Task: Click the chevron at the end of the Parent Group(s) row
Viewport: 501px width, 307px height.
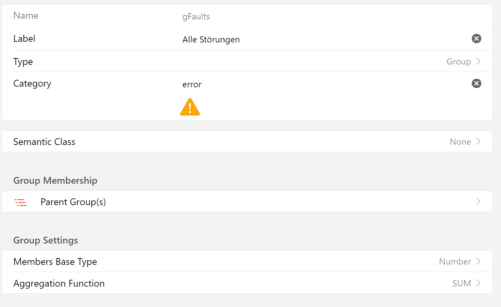Action: 479,202
